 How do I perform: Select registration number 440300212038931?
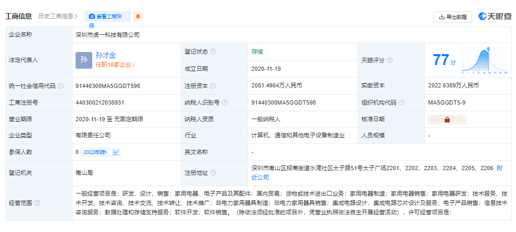click(100, 102)
